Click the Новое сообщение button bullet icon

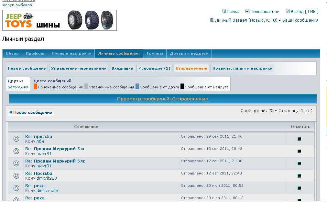11,112
